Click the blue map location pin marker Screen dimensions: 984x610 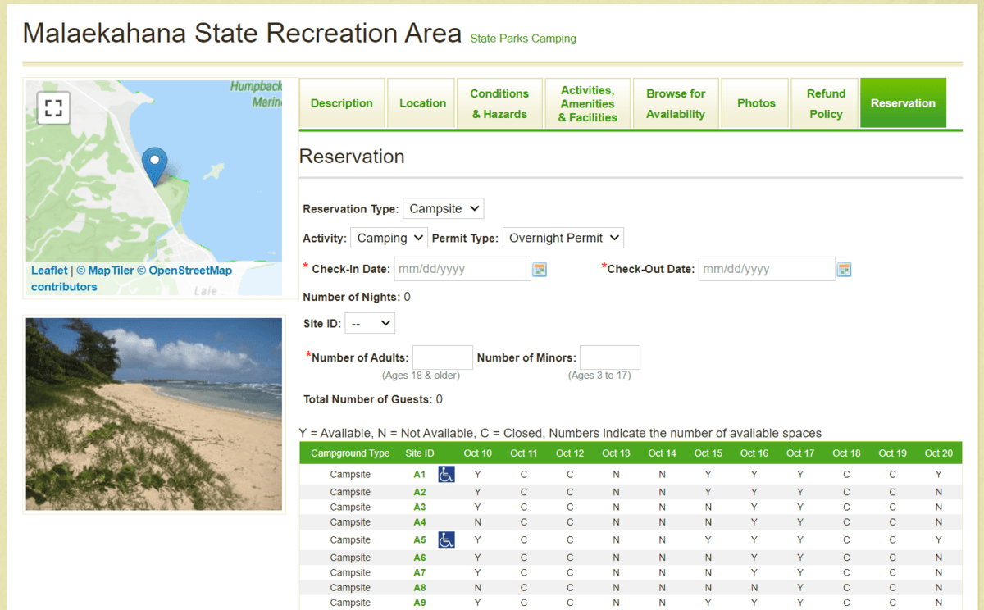[x=154, y=166]
